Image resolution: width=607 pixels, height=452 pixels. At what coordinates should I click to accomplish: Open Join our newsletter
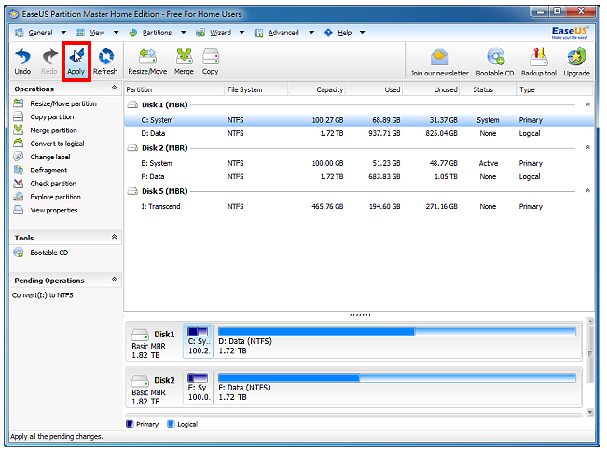tap(439, 62)
